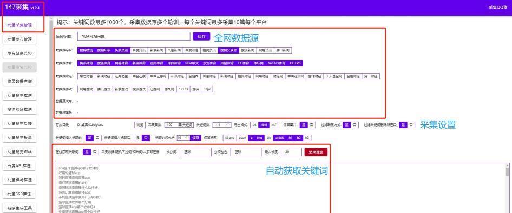This screenshot has width=512, height=213.
Task: Open 批量搜狗绑站 menu item
Action: tap(19, 152)
